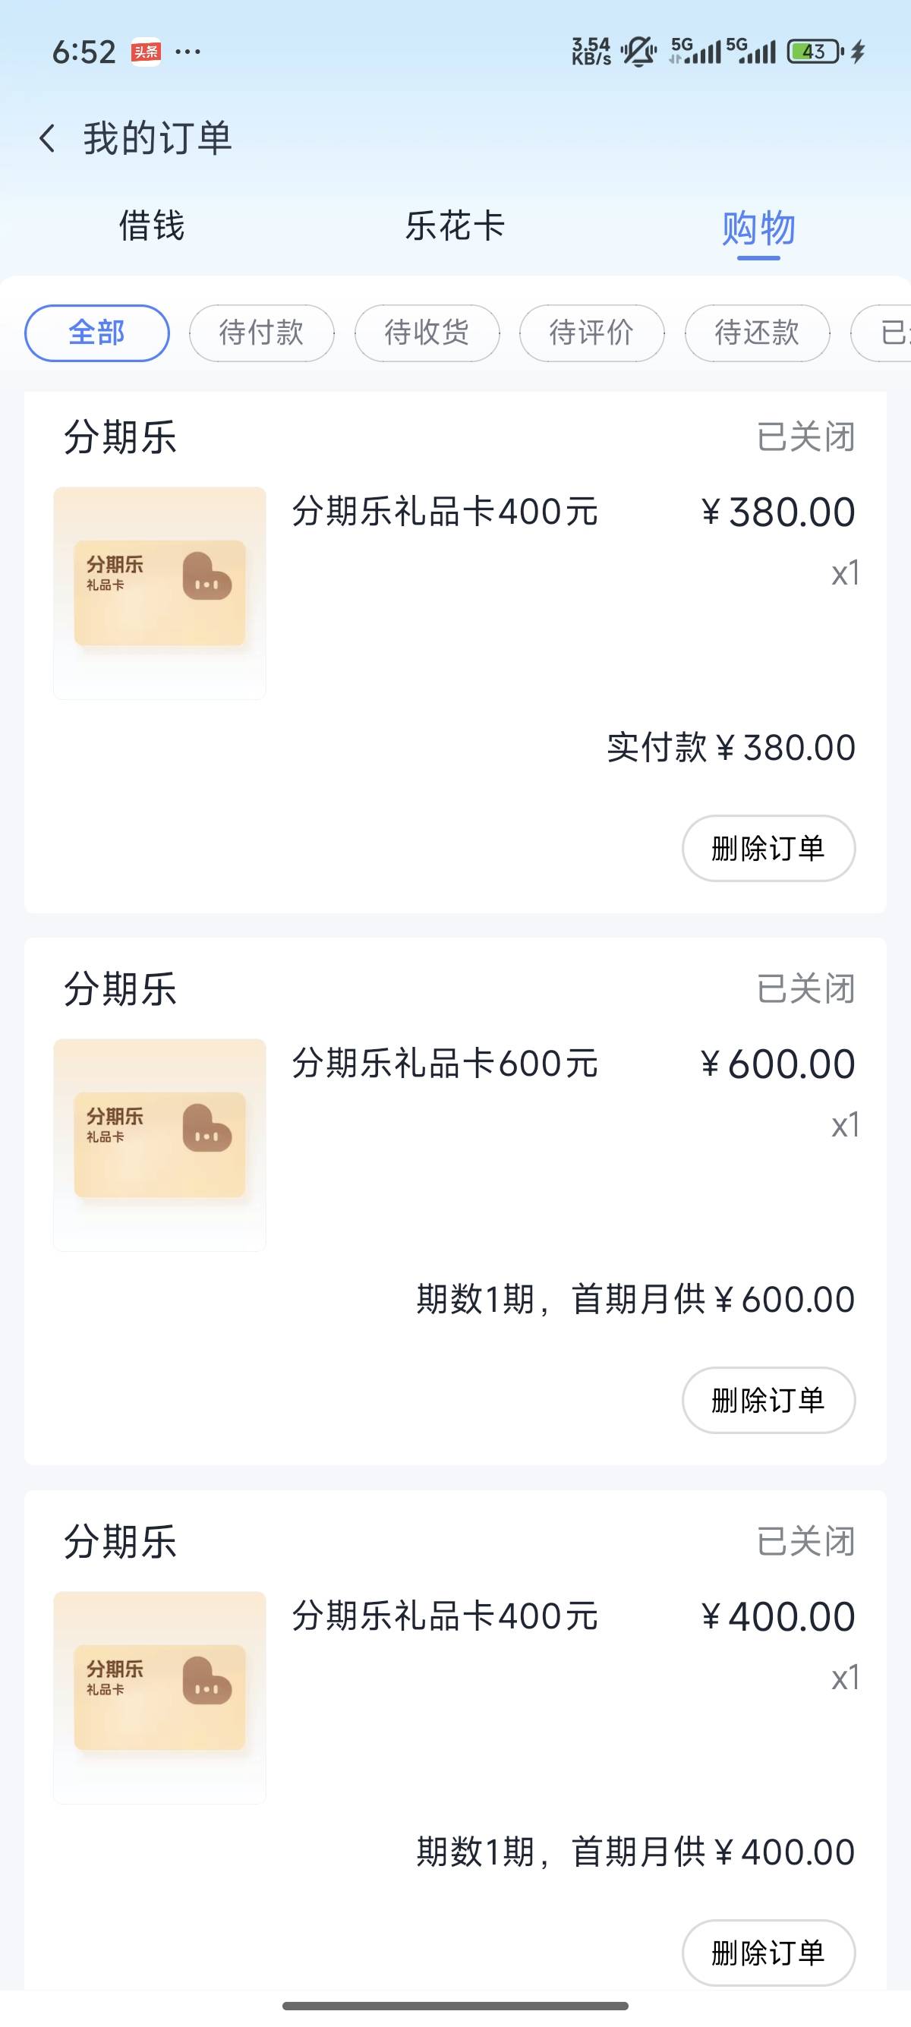
Task: Tap the home gesture bar at bottom
Action: 455,2006
